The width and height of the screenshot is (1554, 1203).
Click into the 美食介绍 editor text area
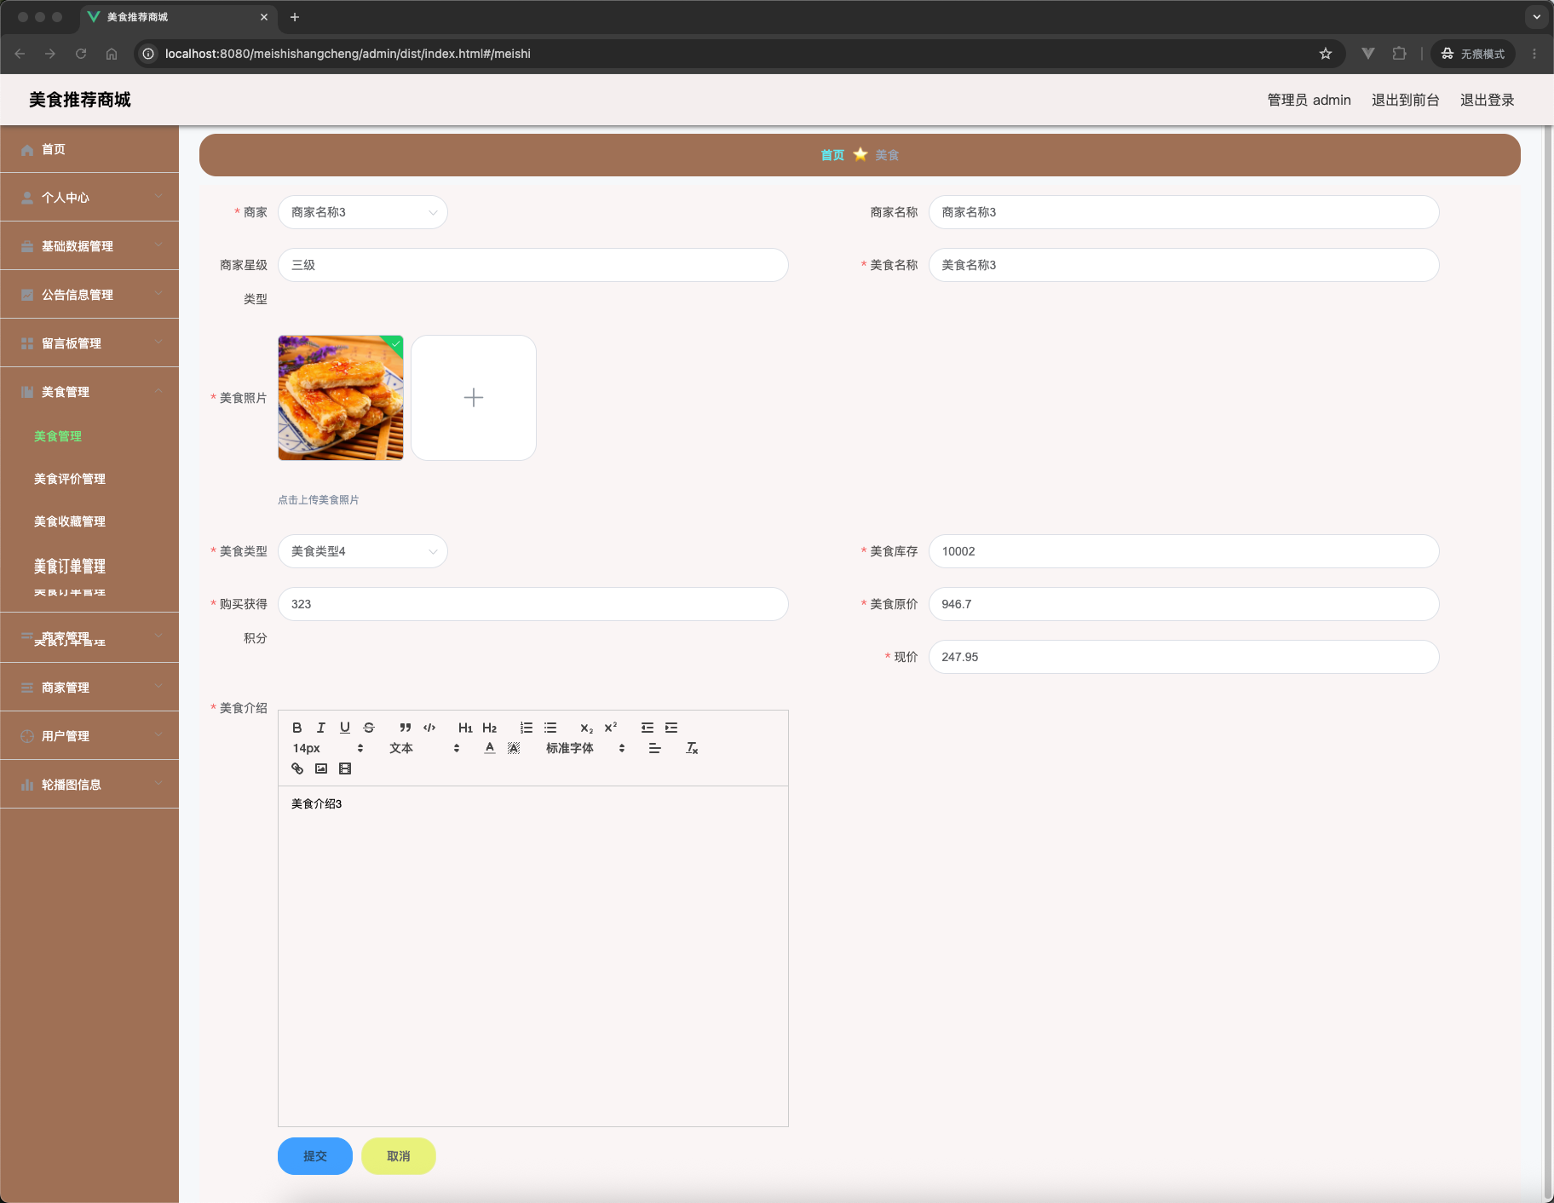[532, 956]
